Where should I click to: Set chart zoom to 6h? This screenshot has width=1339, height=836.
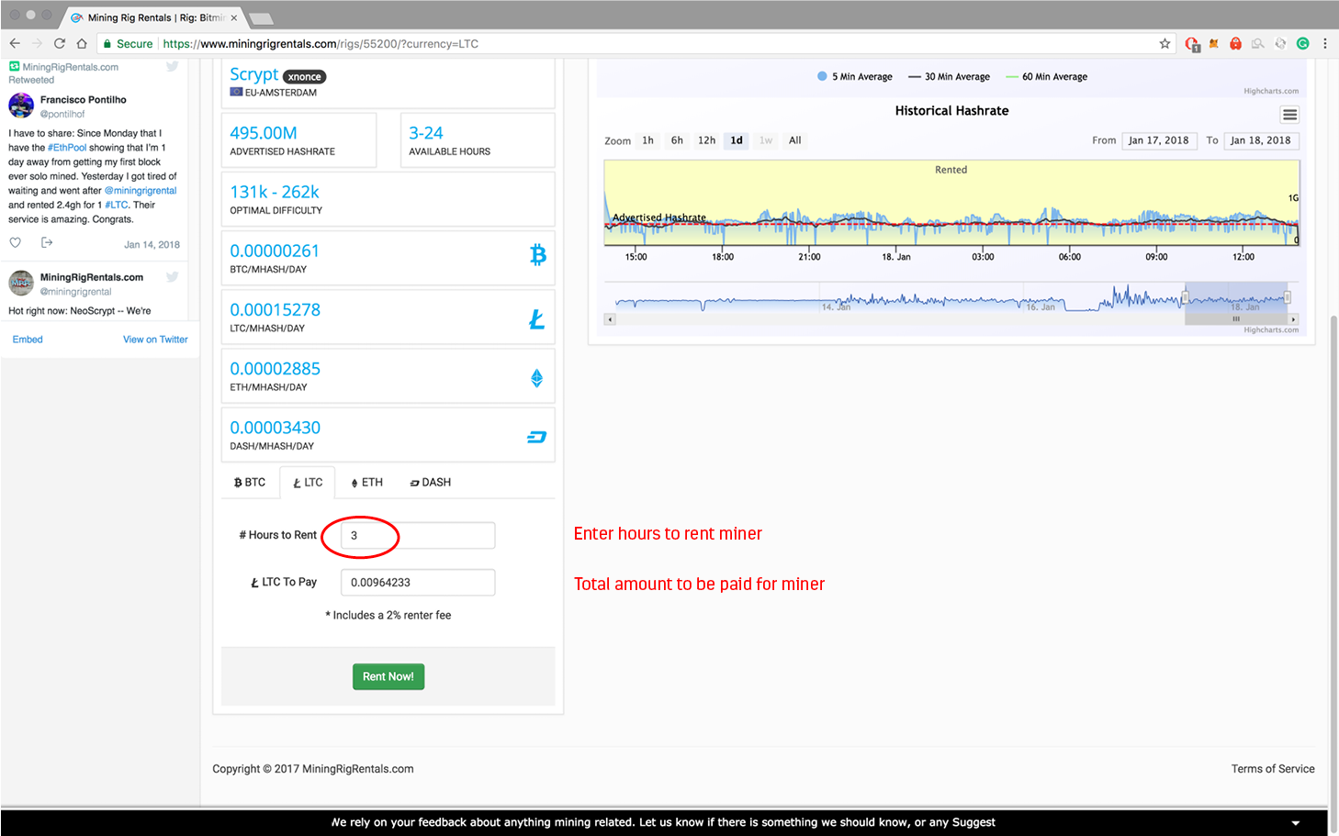coord(677,140)
